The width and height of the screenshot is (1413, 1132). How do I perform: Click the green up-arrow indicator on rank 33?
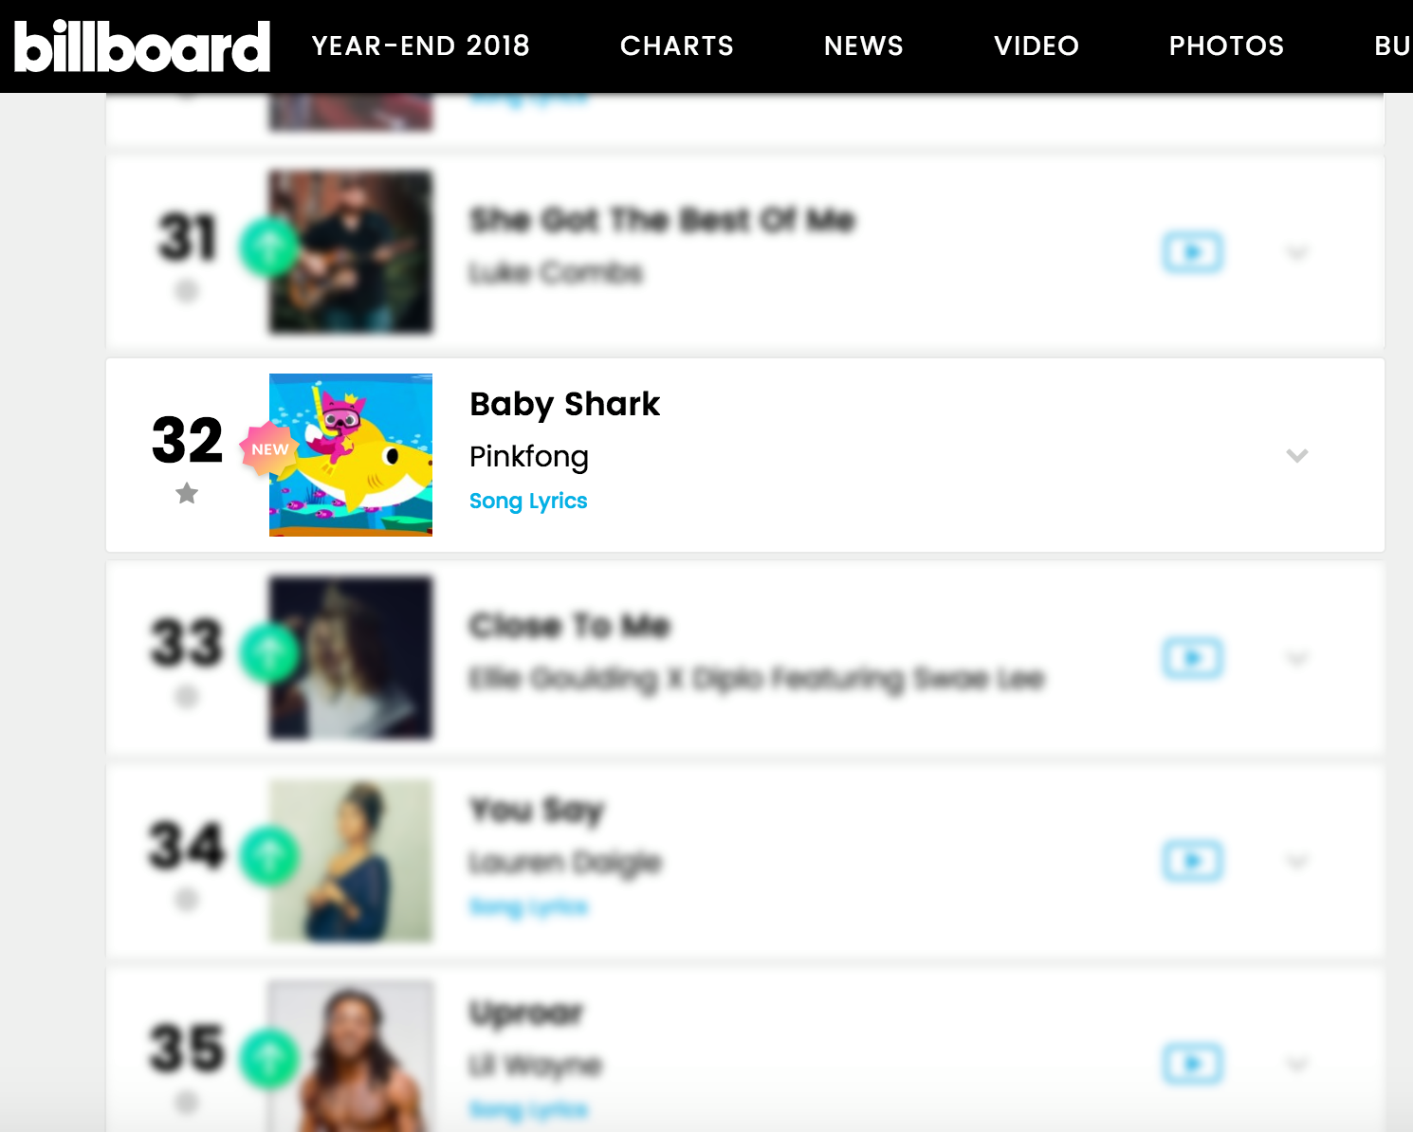pos(269,653)
